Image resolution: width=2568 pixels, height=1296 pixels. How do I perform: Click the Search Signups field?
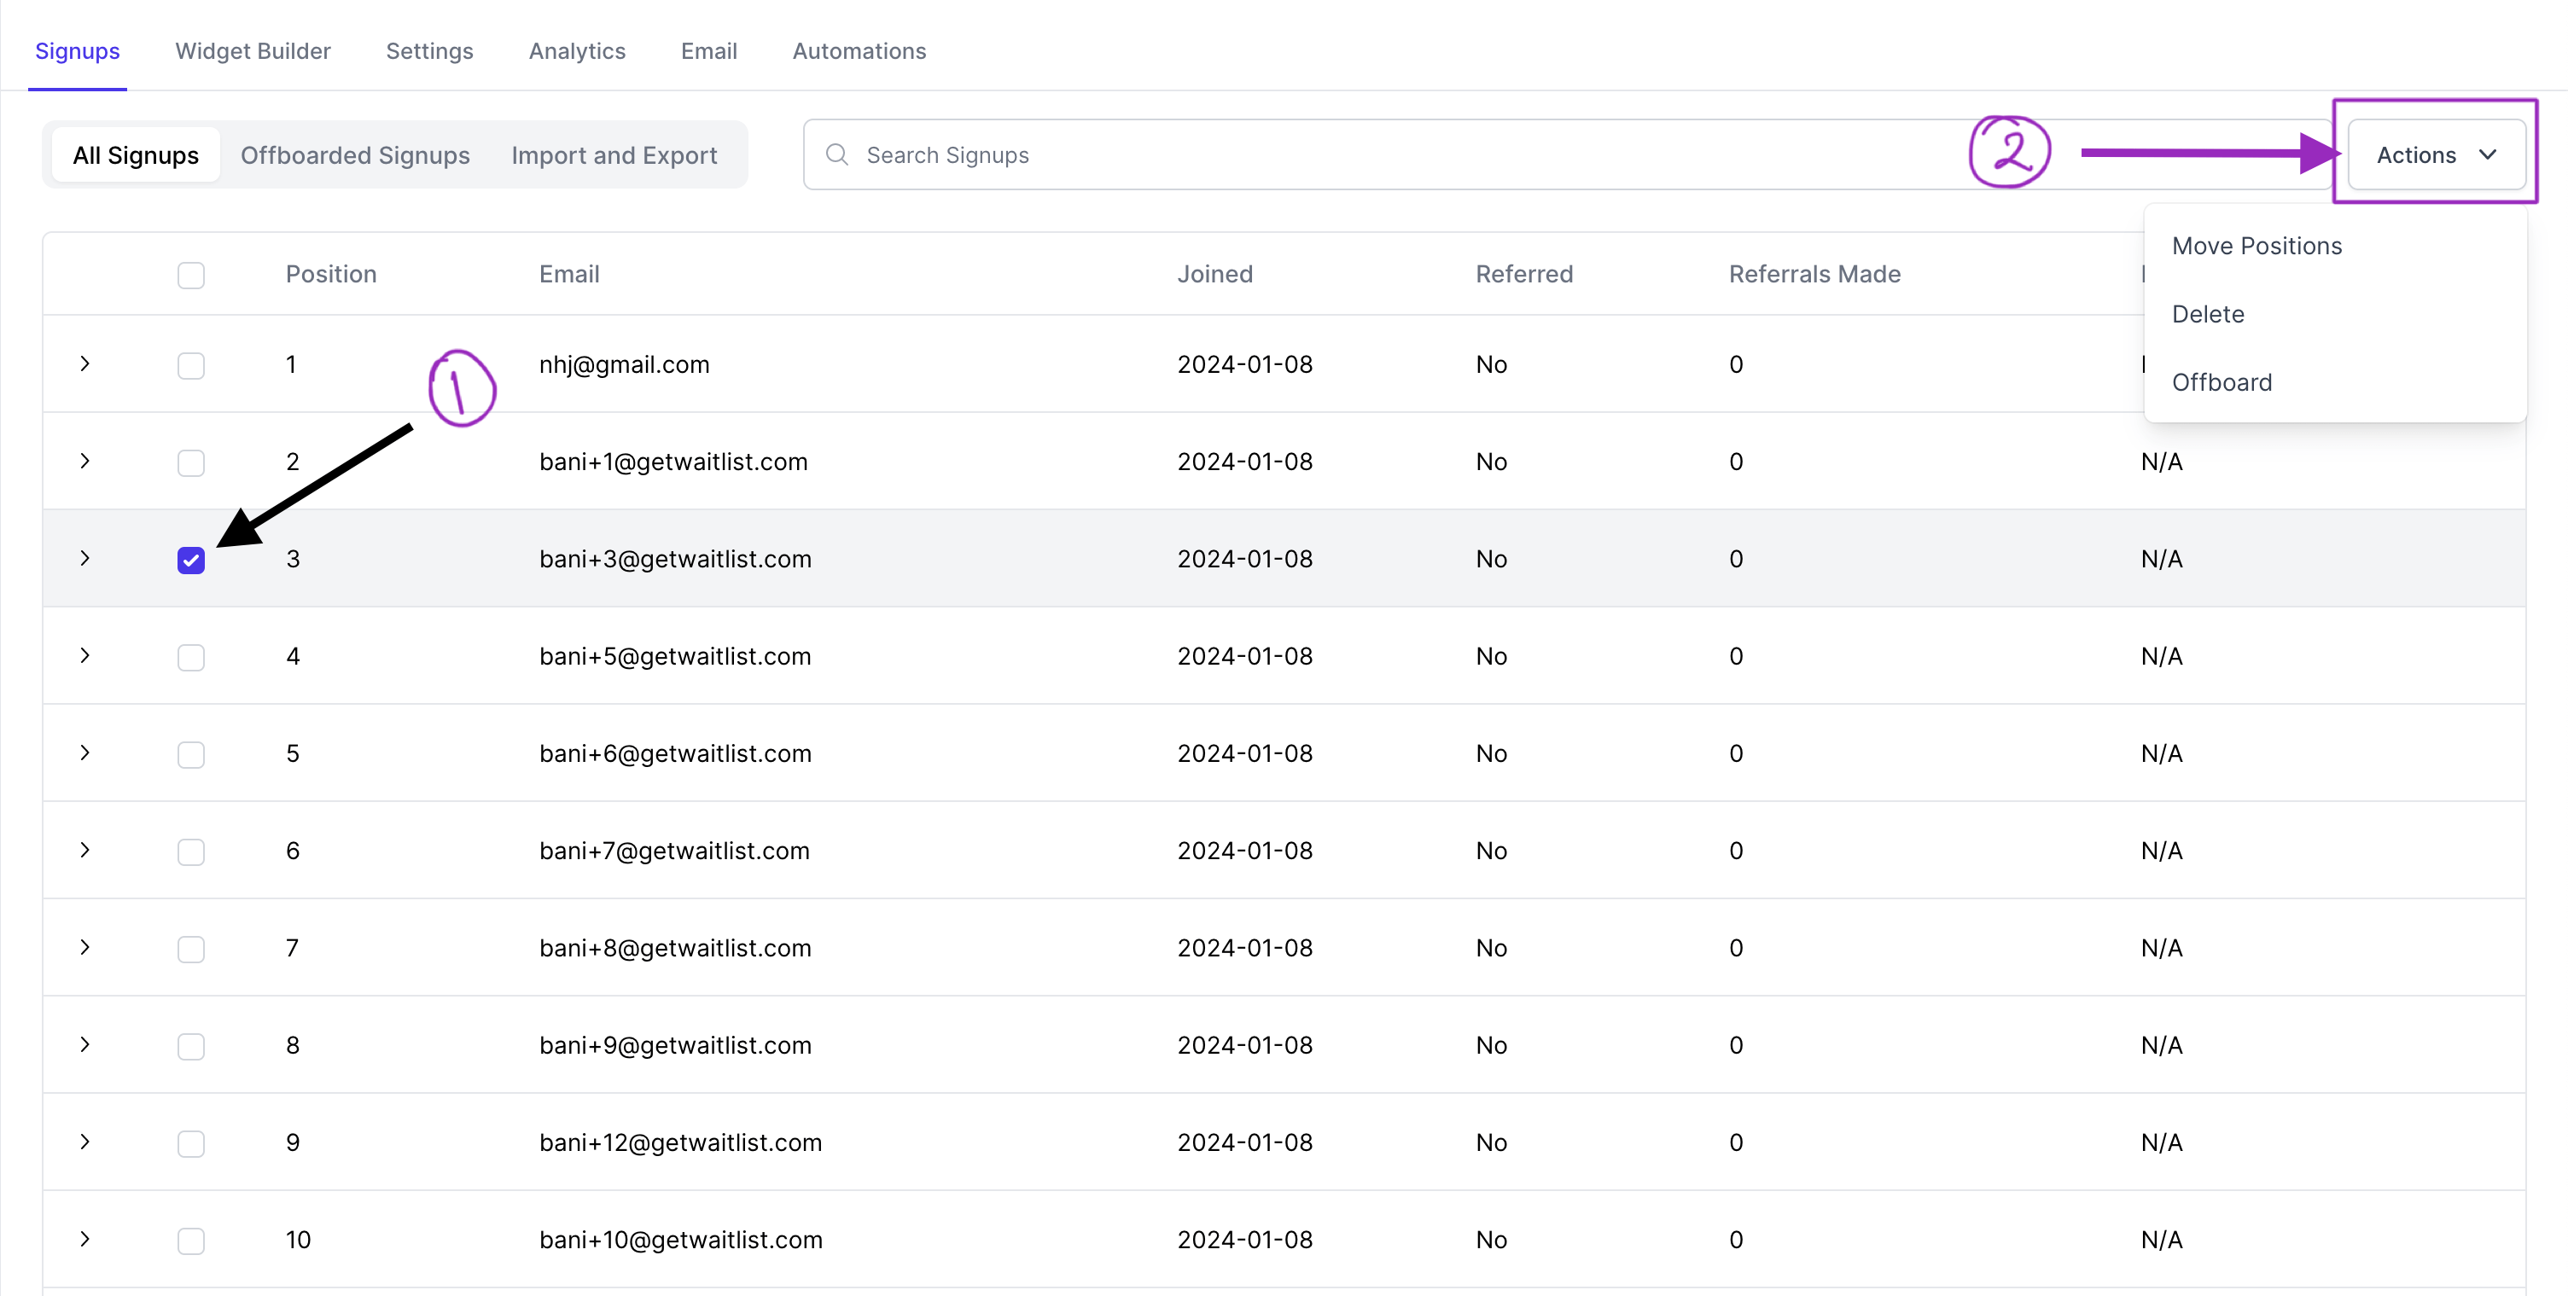[x=1395, y=154]
